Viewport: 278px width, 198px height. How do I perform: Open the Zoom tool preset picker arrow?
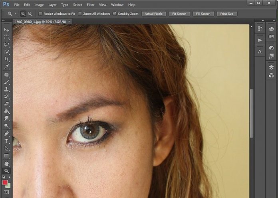point(16,14)
